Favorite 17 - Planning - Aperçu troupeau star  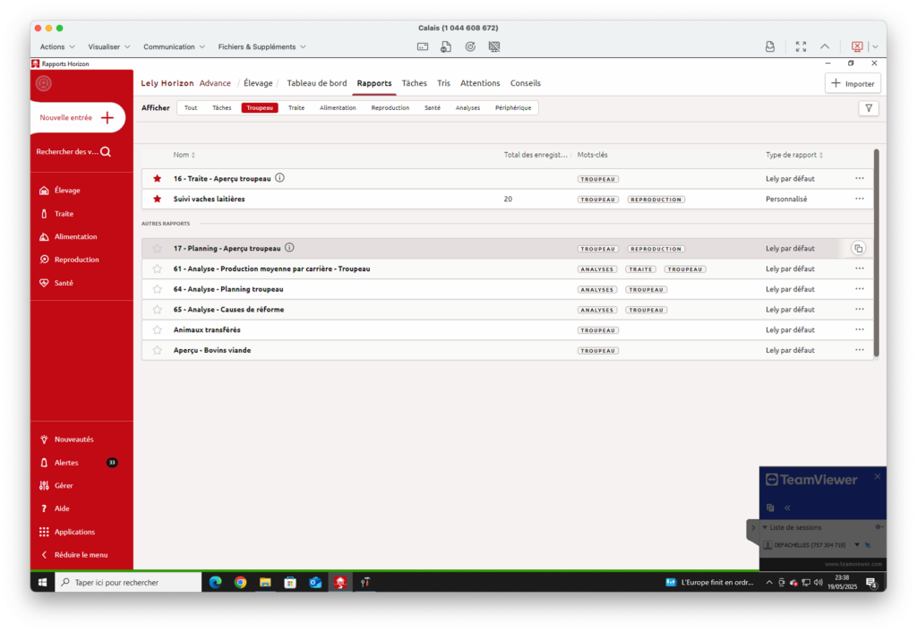click(x=158, y=249)
